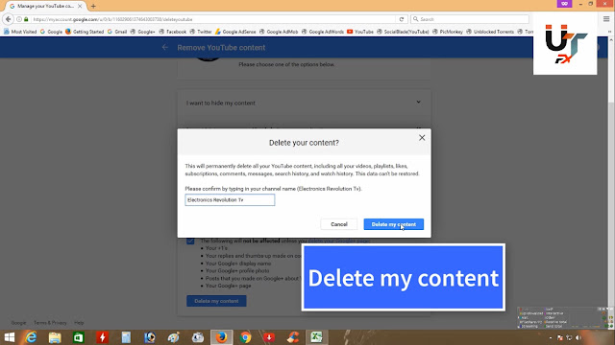Open the Windows Start menu
This screenshot has height=345, width=615.
click(9, 336)
